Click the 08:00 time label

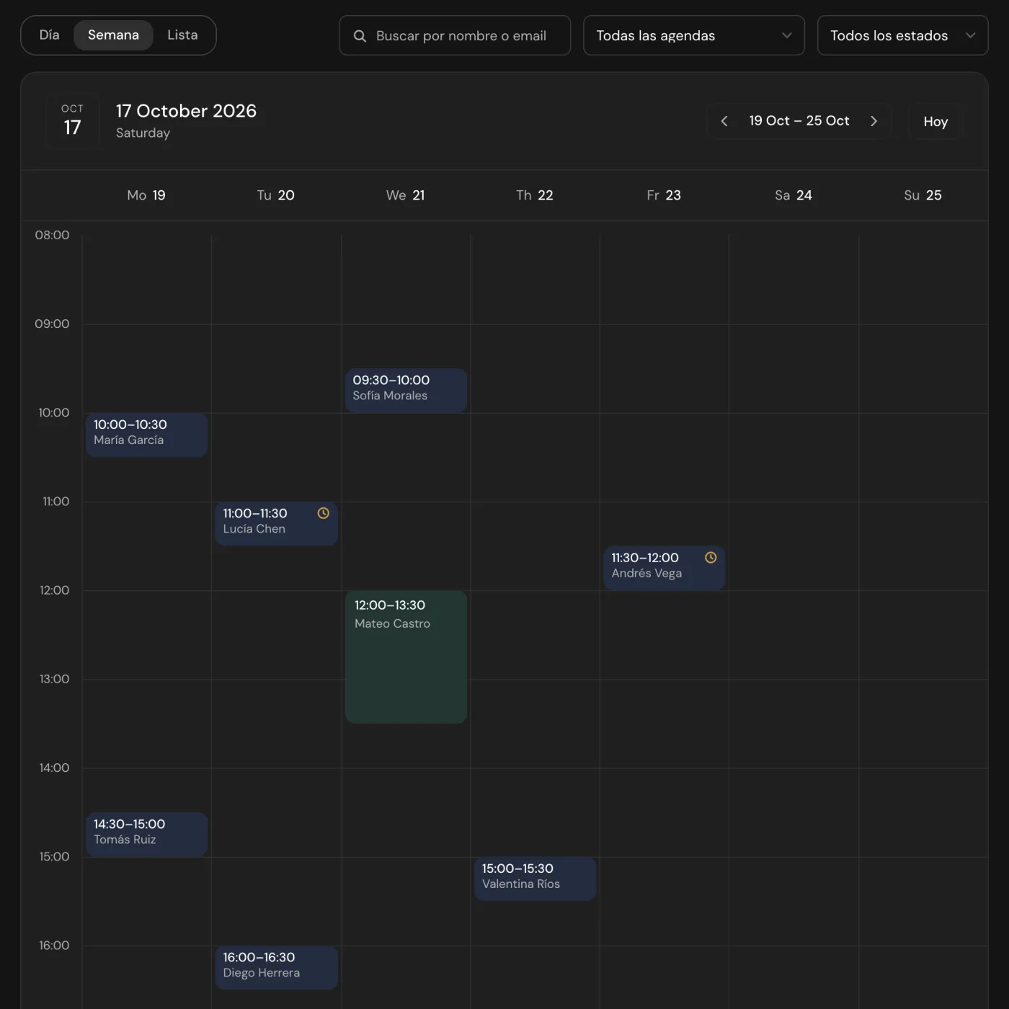click(52, 235)
